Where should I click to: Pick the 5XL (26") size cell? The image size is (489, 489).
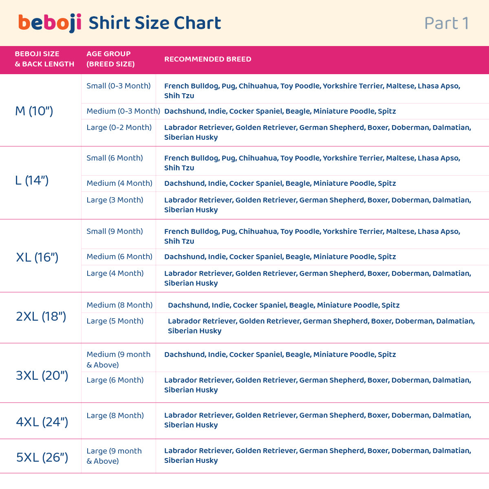(42, 457)
